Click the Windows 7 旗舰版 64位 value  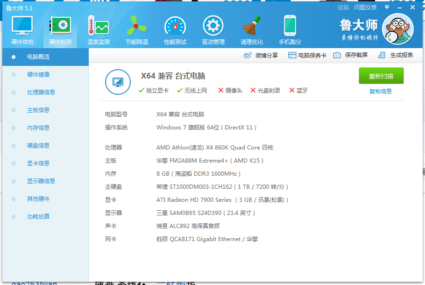206,128
